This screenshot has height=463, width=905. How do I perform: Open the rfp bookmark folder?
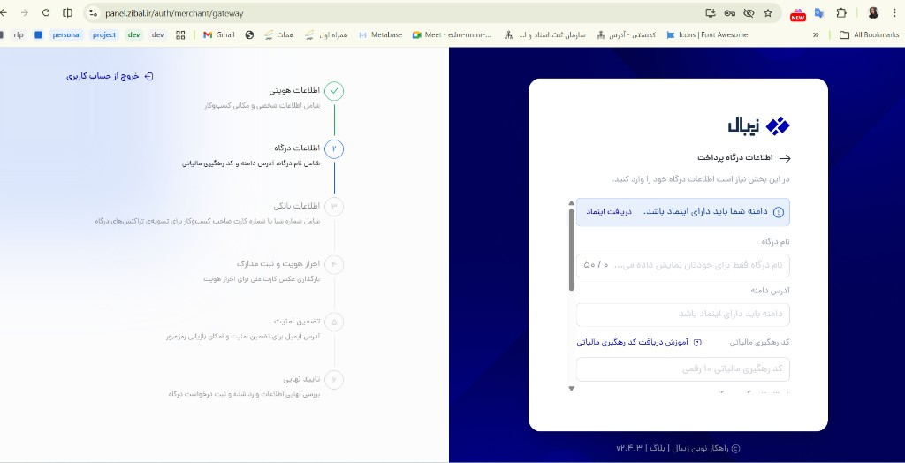(x=19, y=34)
